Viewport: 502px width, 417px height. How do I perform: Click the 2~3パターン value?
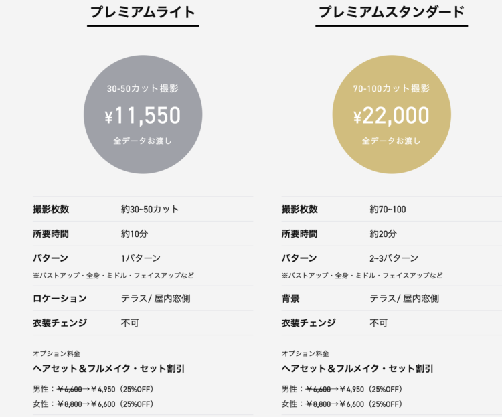(394, 258)
